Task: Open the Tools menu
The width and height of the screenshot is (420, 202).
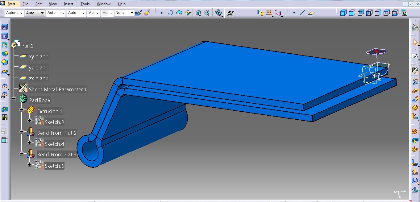Action: [x=85, y=4]
